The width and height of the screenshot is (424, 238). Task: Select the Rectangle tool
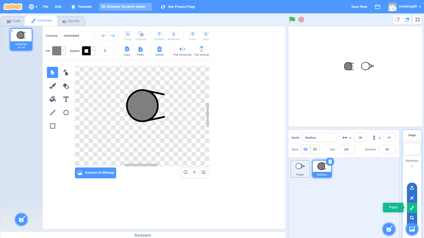(x=52, y=126)
